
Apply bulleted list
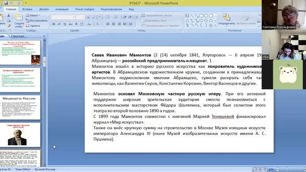tap(109, 18)
